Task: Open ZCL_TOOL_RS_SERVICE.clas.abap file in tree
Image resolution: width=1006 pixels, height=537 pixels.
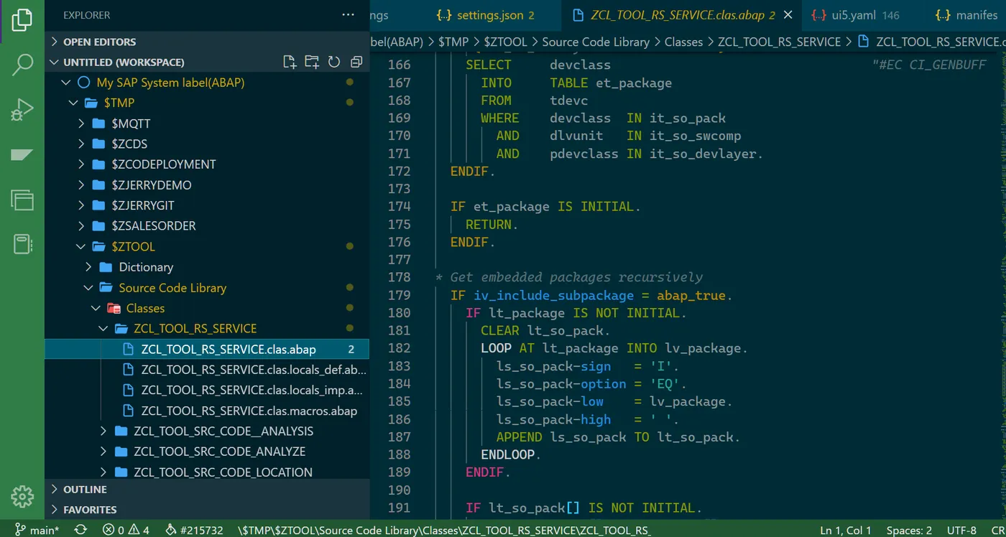Action: pyautogui.click(x=207, y=350)
